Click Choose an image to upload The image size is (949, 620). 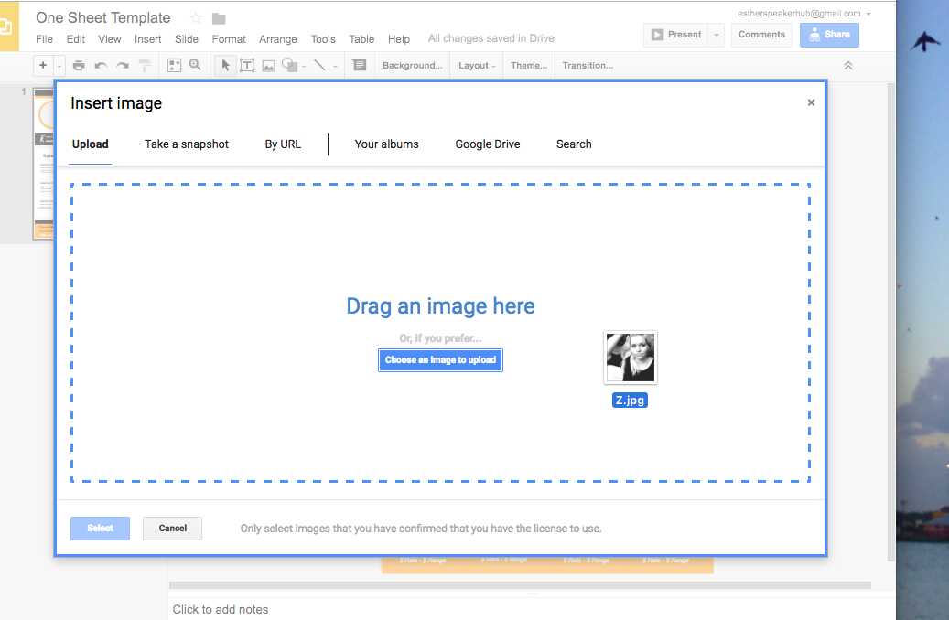coord(440,360)
